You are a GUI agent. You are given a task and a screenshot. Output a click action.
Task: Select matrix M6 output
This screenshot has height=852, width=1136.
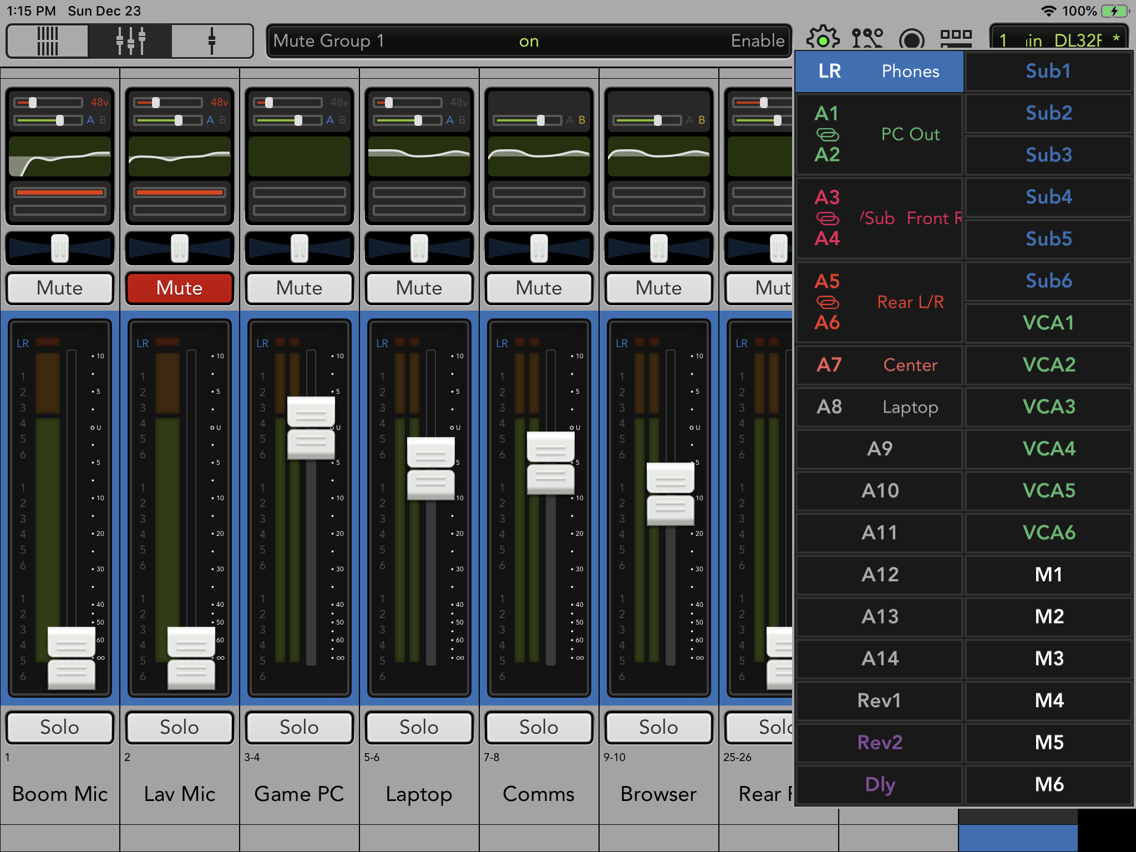[1048, 784]
